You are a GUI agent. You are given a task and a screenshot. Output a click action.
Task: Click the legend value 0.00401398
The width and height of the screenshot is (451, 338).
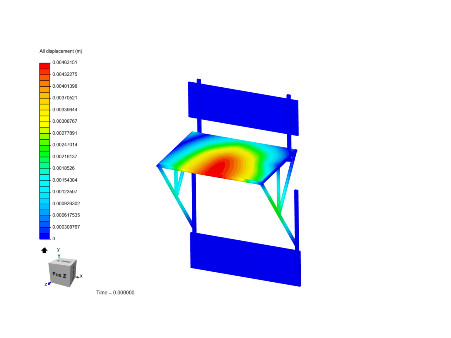[65, 86]
